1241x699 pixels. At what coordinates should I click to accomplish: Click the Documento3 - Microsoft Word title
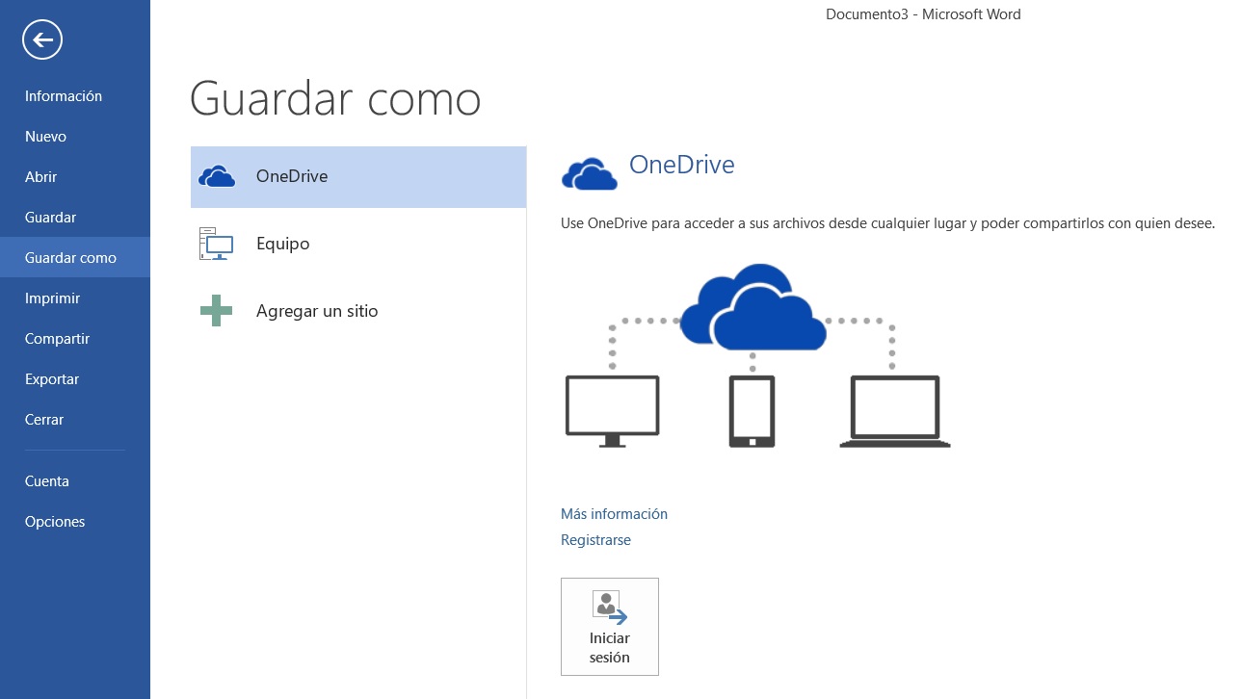point(923,14)
